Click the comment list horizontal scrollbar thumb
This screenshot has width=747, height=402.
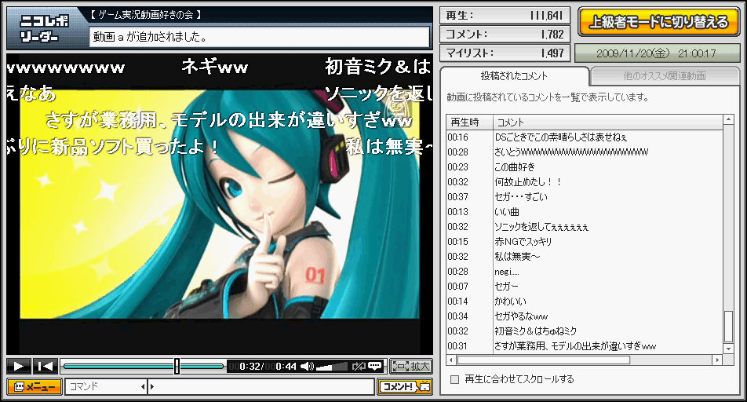[543, 360]
